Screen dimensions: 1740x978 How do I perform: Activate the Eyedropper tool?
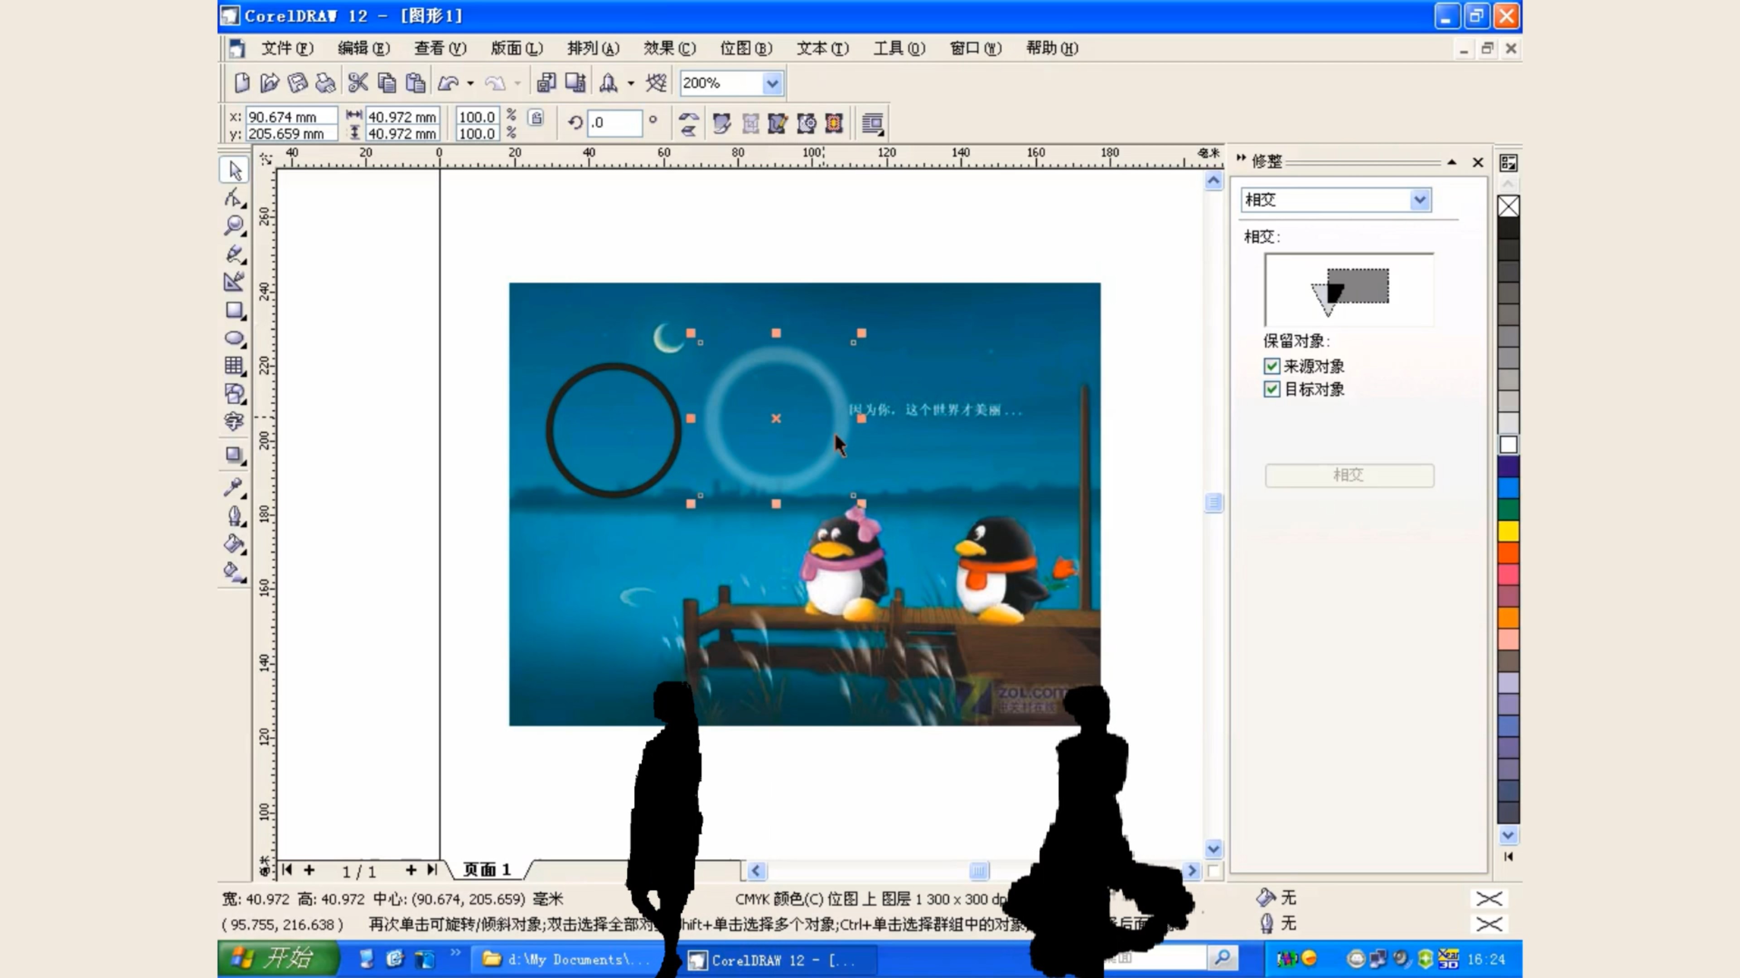click(234, 487)
